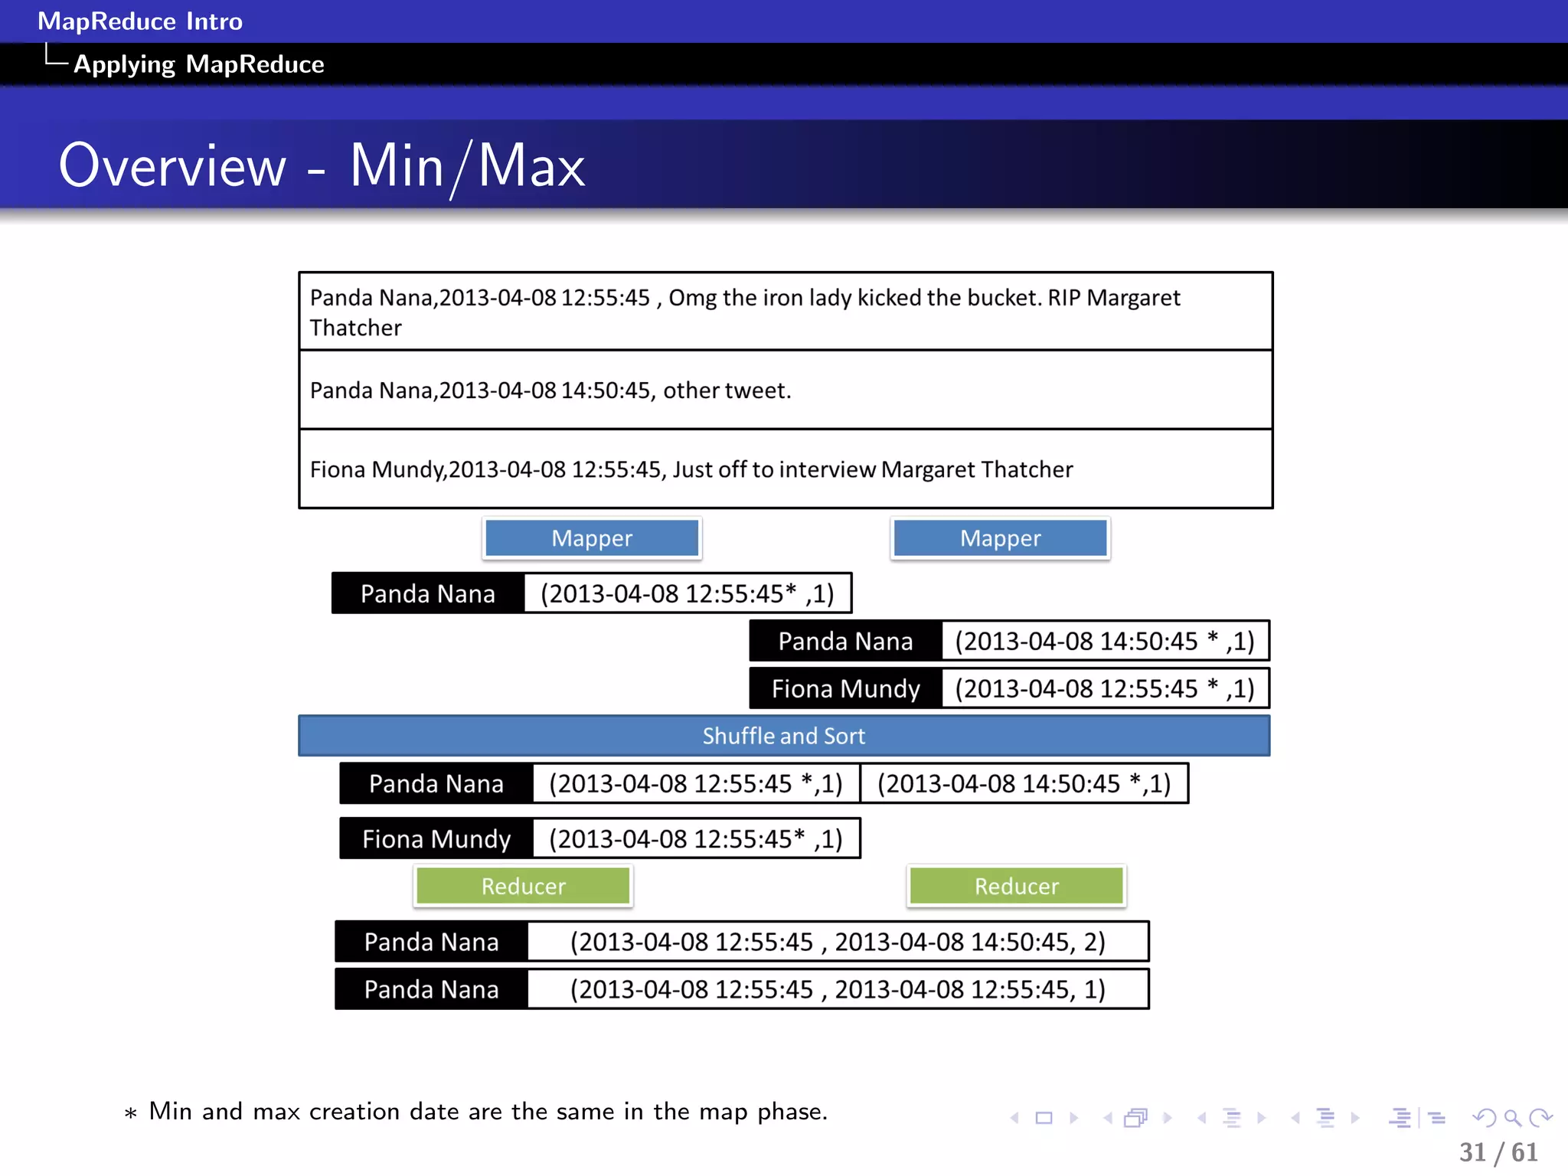Image resolution: width=1568 pixels, height=1176 pixels.
Task: Click reducer output key for count 1
Action: (x=432, y=989)
